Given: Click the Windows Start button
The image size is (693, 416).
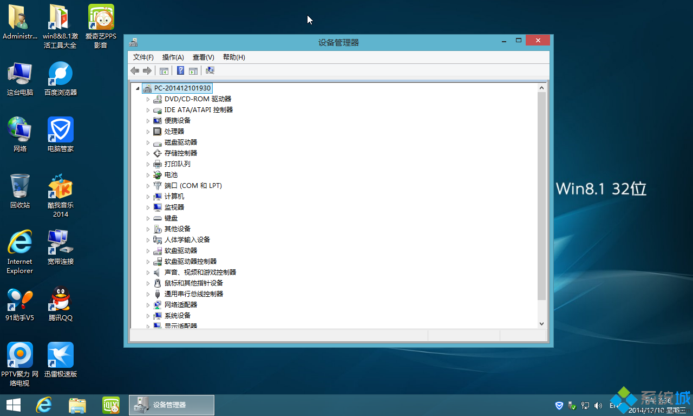Looking at the screenshot, I should tap(13, 405).
